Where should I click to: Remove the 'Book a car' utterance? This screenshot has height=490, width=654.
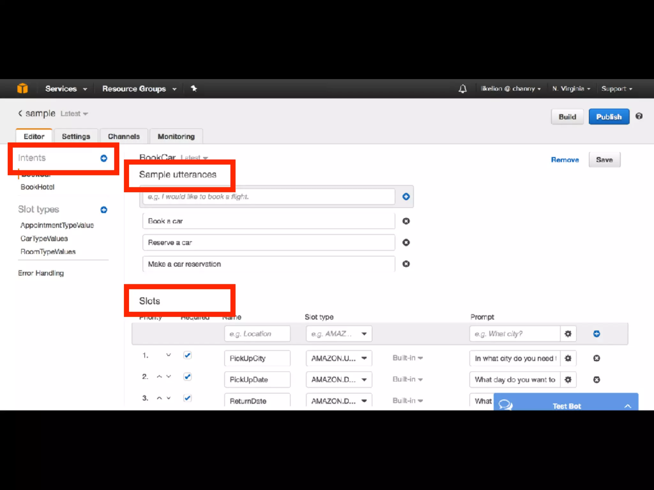click(406, 221)
